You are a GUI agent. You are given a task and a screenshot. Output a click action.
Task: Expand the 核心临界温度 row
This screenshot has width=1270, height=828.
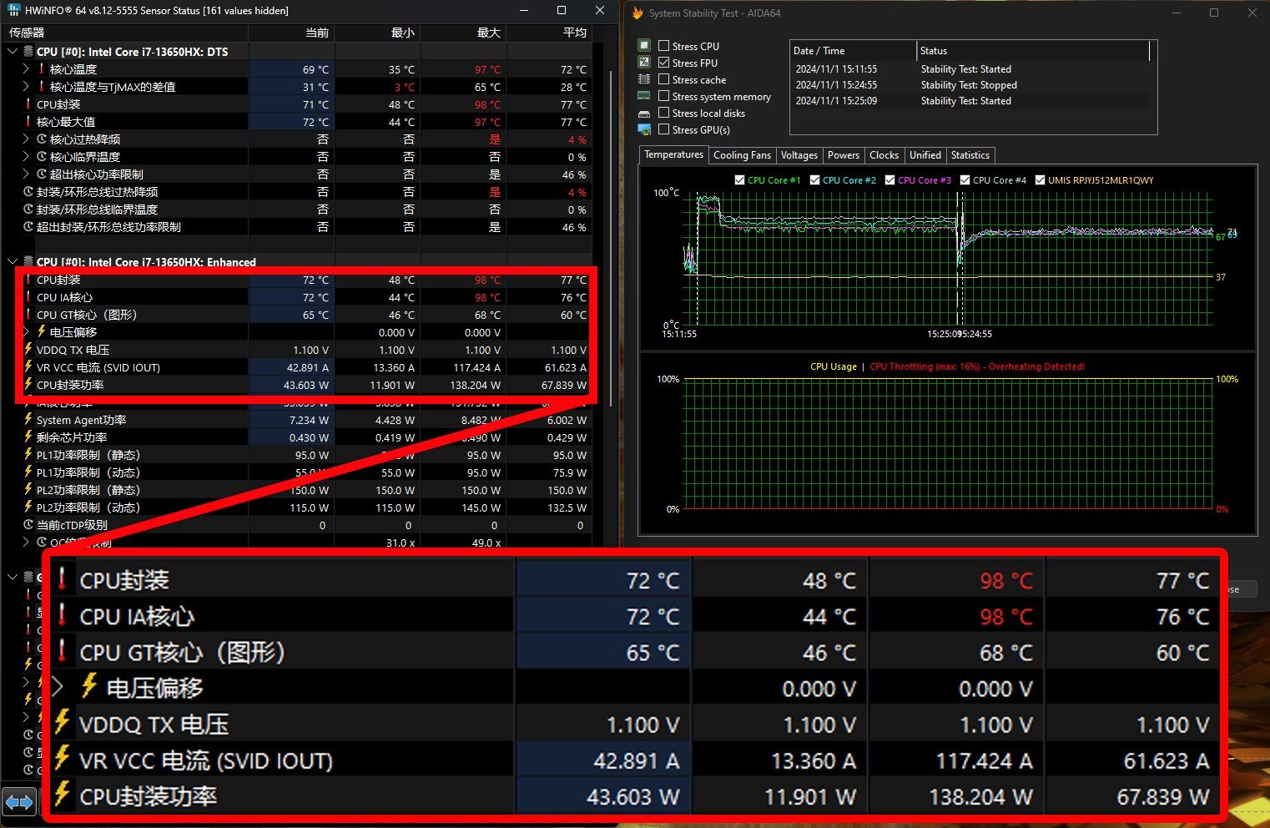tap(26, 157)
